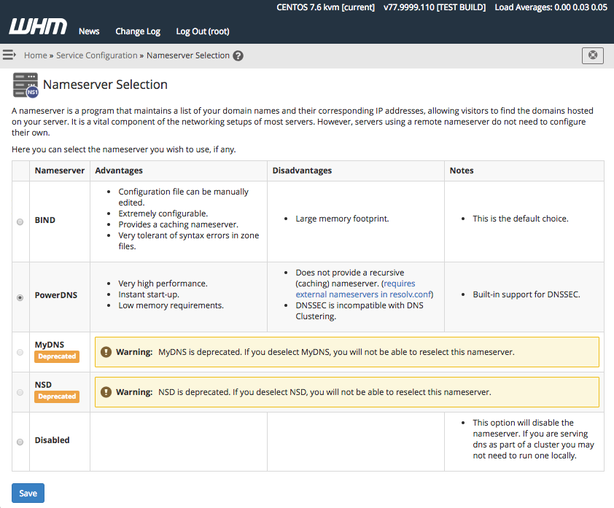Viewport: 614px width, 508px height.
Task: Select the NSD radio button
Action: [20, 392]
